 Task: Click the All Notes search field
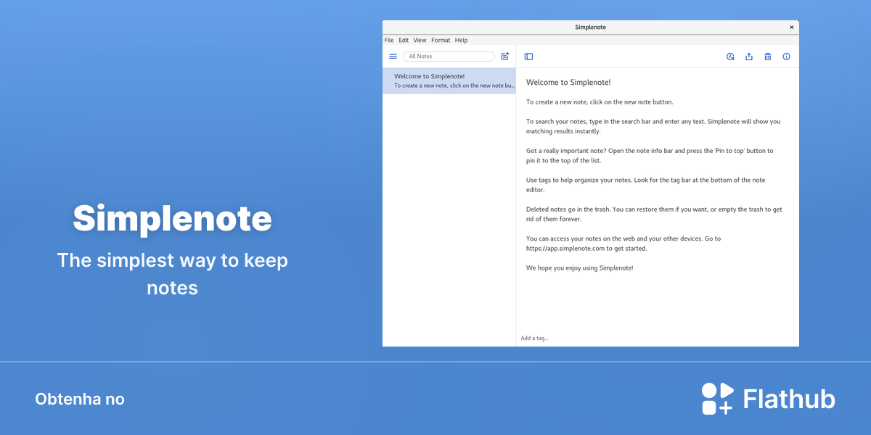click(449, 57)
